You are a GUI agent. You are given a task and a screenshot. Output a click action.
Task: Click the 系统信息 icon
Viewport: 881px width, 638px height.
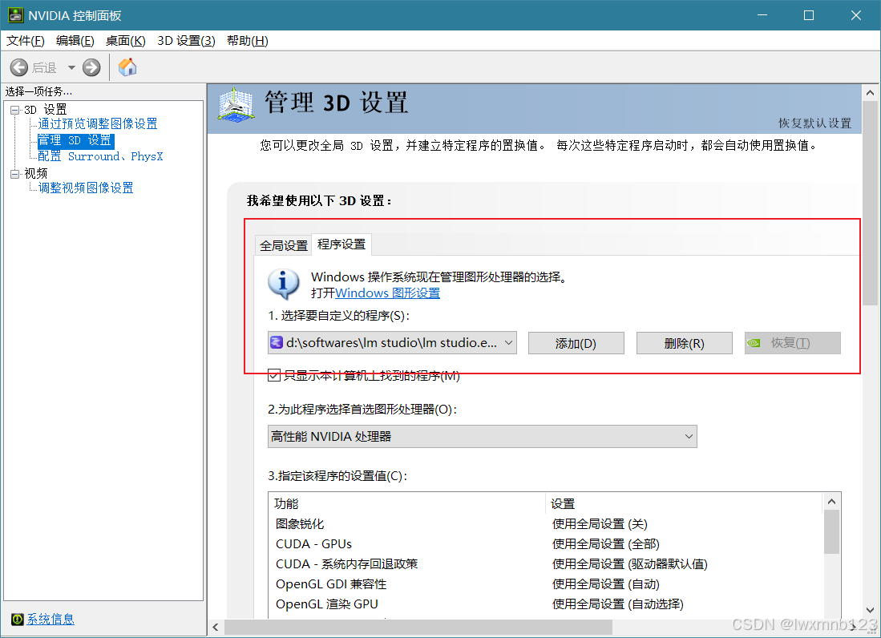18,619
